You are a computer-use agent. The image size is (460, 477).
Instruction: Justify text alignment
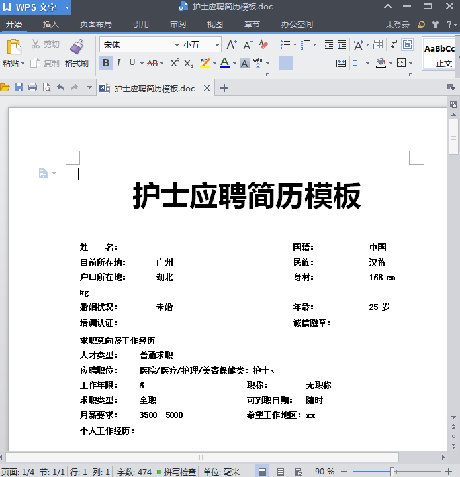pos(327,63)
